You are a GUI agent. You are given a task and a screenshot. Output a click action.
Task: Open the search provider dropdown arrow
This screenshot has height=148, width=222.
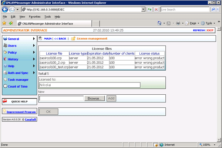(218, 10)
